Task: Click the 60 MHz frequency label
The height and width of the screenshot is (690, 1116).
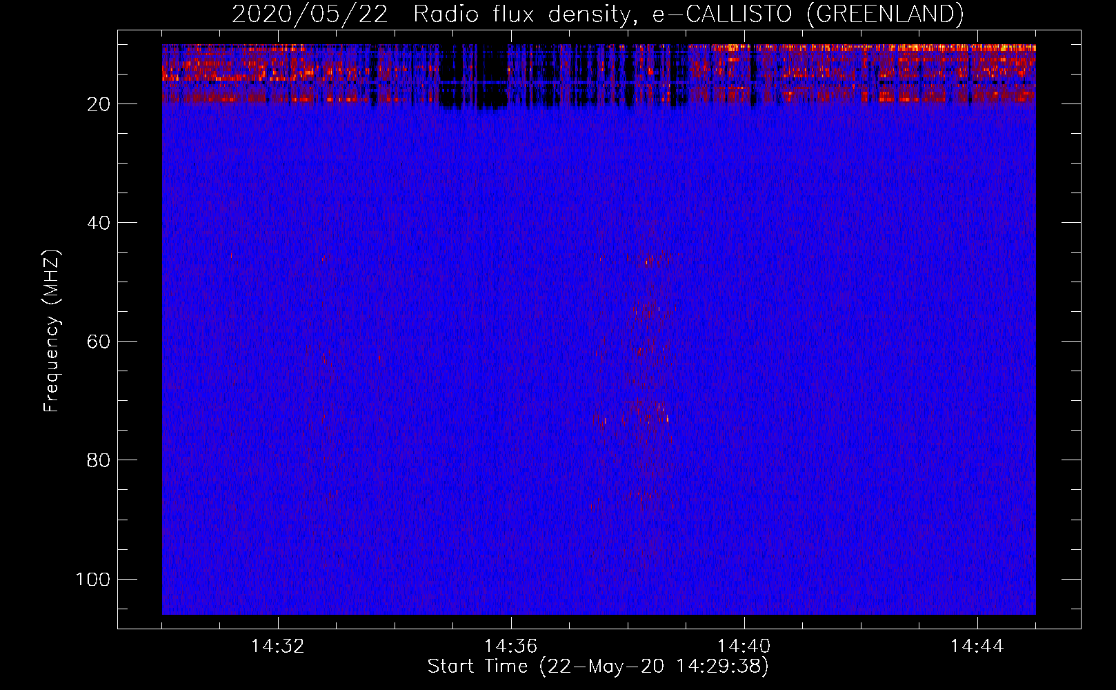Action: 99,342
